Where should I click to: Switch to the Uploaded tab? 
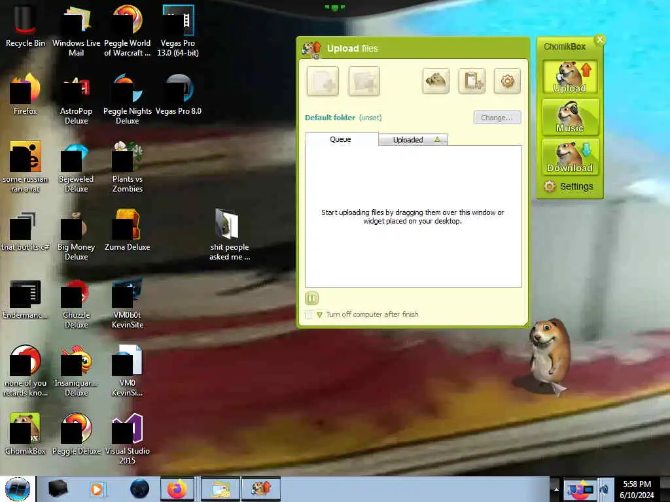(x=414, y=140)
